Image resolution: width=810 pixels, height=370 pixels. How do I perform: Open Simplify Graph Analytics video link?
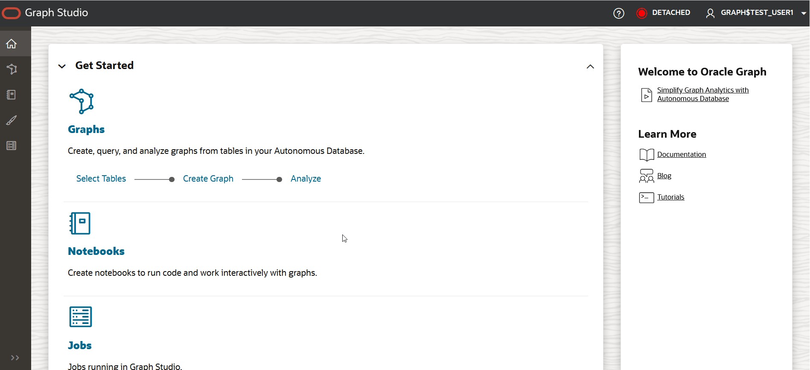pos(702,94)
